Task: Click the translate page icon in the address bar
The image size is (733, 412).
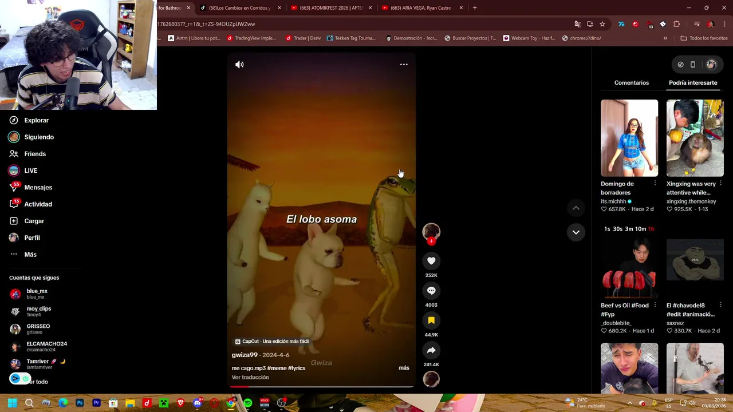Action: 578,24
